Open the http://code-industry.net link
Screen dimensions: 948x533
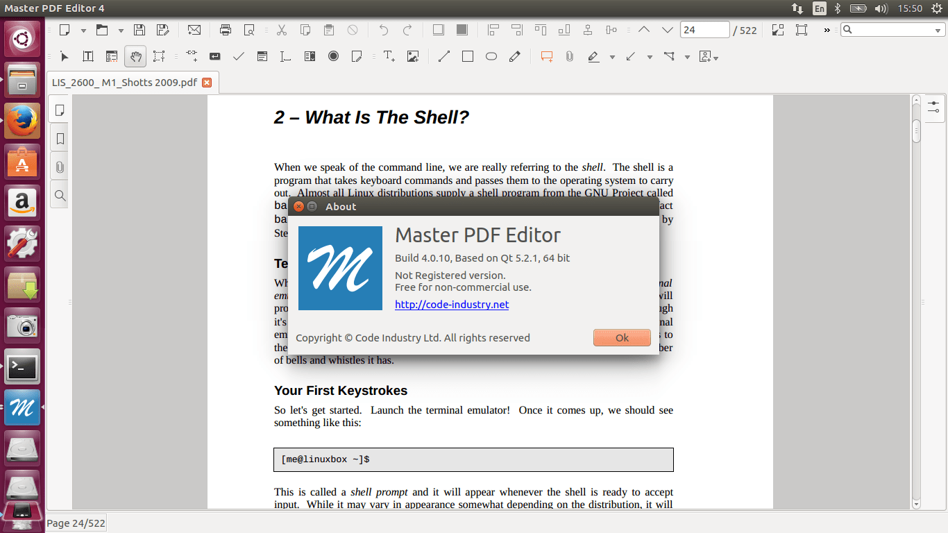(452, 304)
